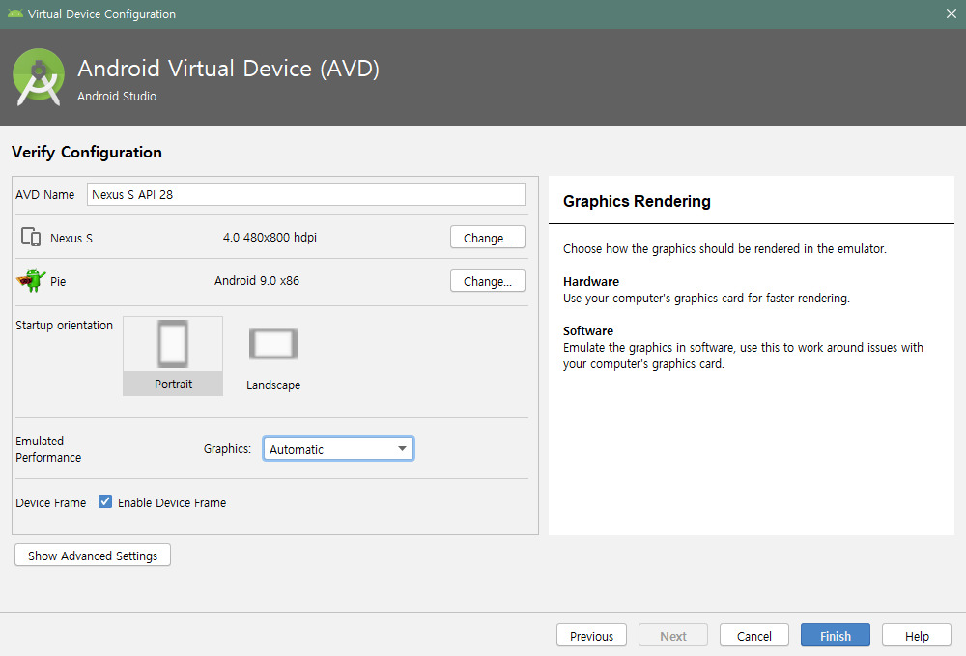The height and width of the screenshot is (656, 966).
Task: Click the Nexus S device icon
Action: (31, 237)
